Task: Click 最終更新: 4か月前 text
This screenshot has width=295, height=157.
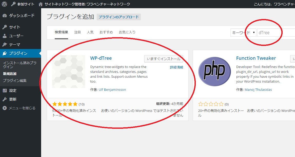Action: click(x=170, y=104)
